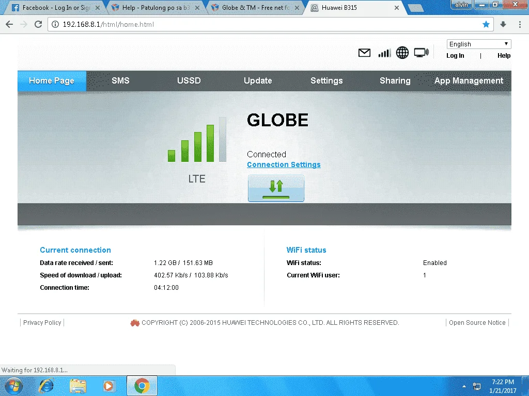Click the GLOBE operator name
Image resolution: width=529 pixels, height=396 pixels.
[x=277, y=120]
